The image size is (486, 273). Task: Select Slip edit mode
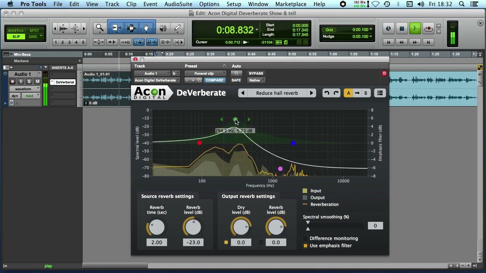pyautogui.click(x=16, y=36)
